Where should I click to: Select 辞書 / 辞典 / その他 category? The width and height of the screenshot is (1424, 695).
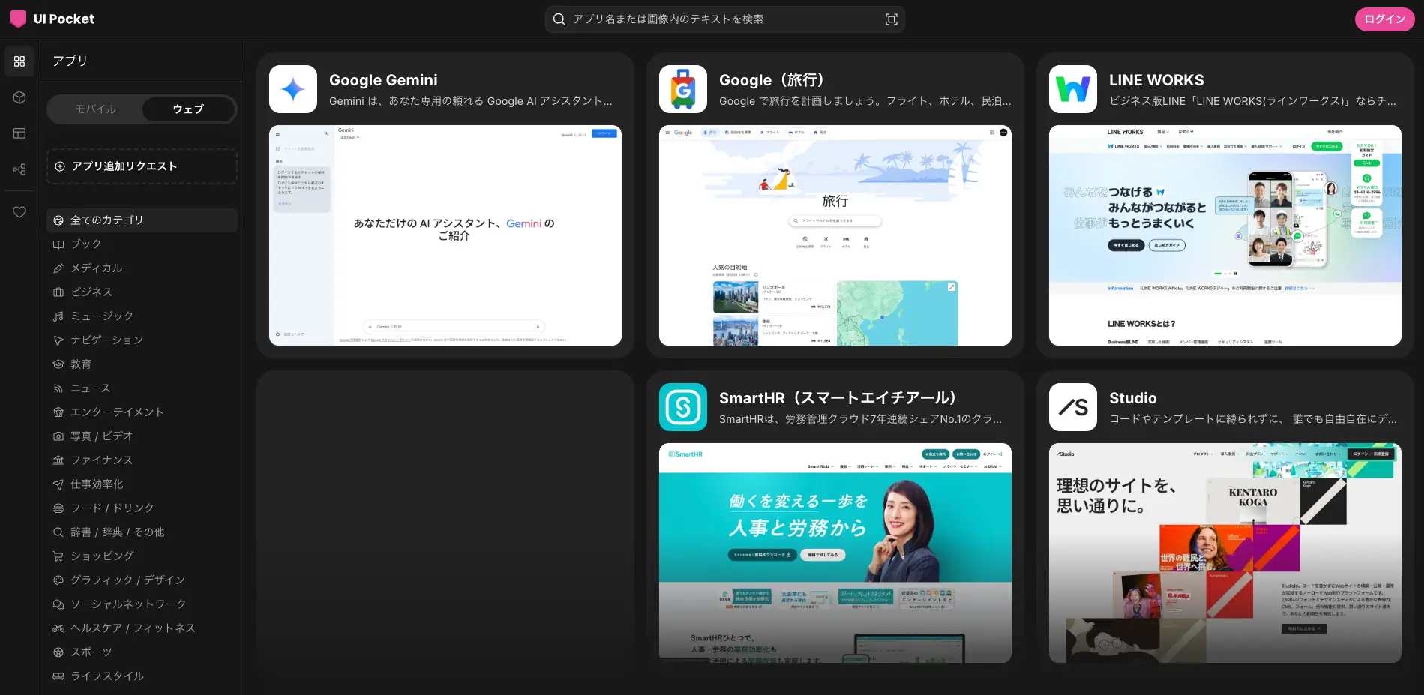click(x=142, y=532)
